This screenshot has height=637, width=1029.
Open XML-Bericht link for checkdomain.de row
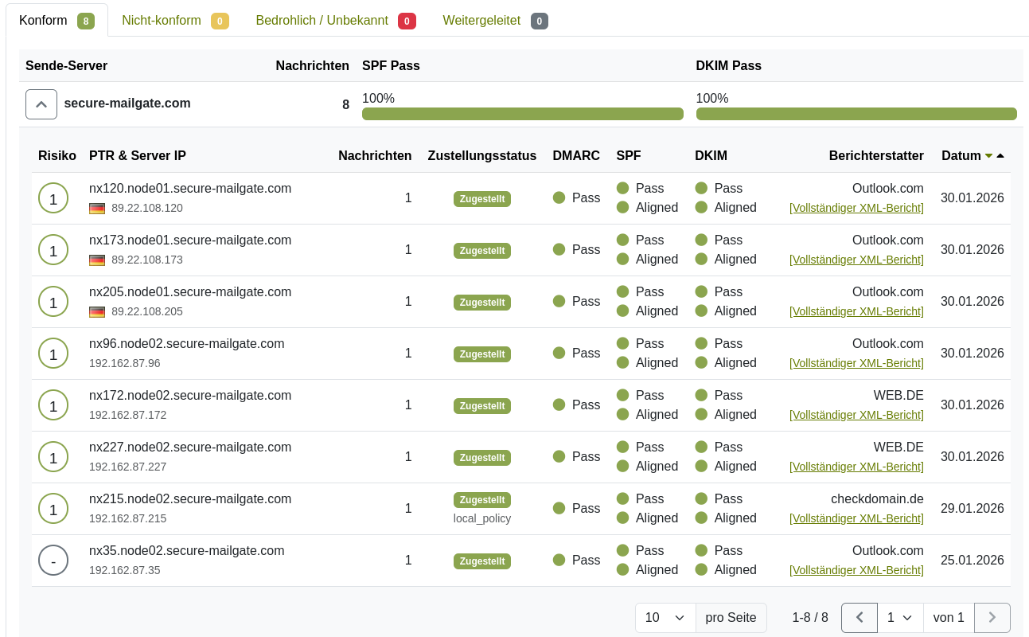pyautogui.click(x=856, y=518)
